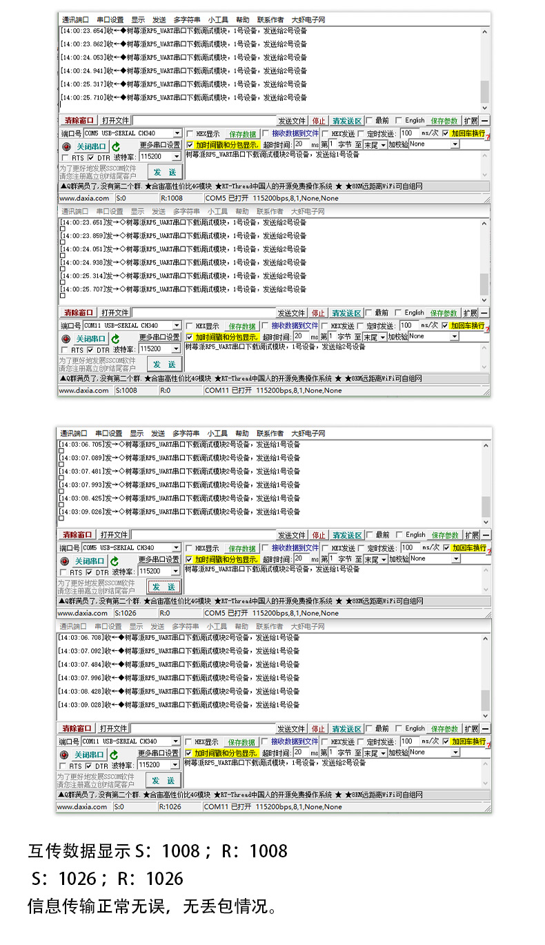This screenshot has width=545, height=945.
Task: Click red port status icon in second window
Action: tap(66, 339)
